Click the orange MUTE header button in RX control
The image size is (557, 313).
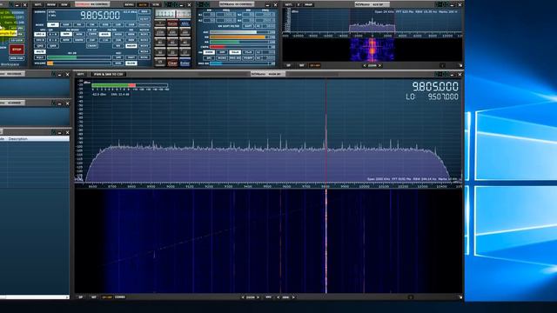(x=143, y=4)
